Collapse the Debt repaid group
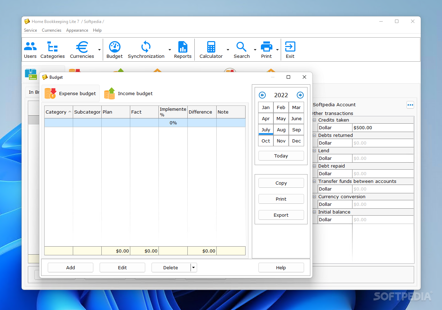 [x=315, y=166]
